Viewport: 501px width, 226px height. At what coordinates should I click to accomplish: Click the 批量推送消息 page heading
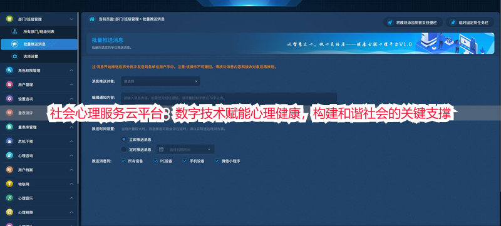tap(108, 40)
